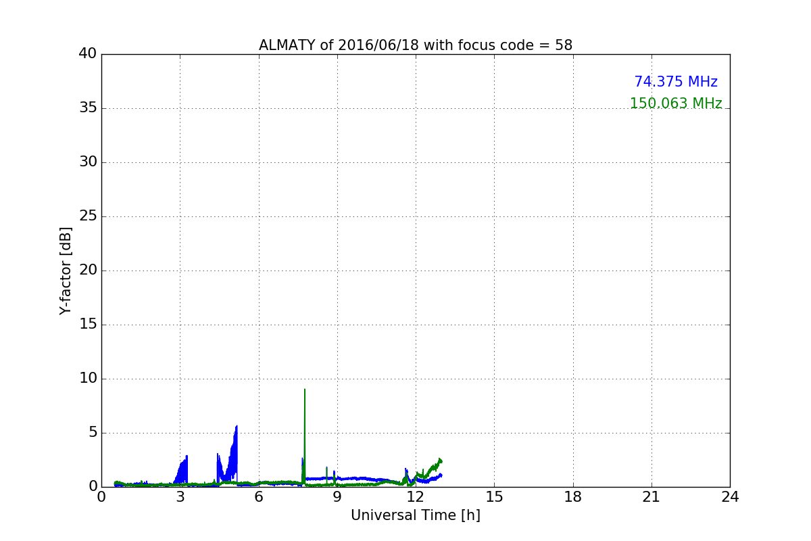Click the 'Y-factor [dB]' axis label
Image resolution: width=811 pixels, height=541 pixels.
66,270
